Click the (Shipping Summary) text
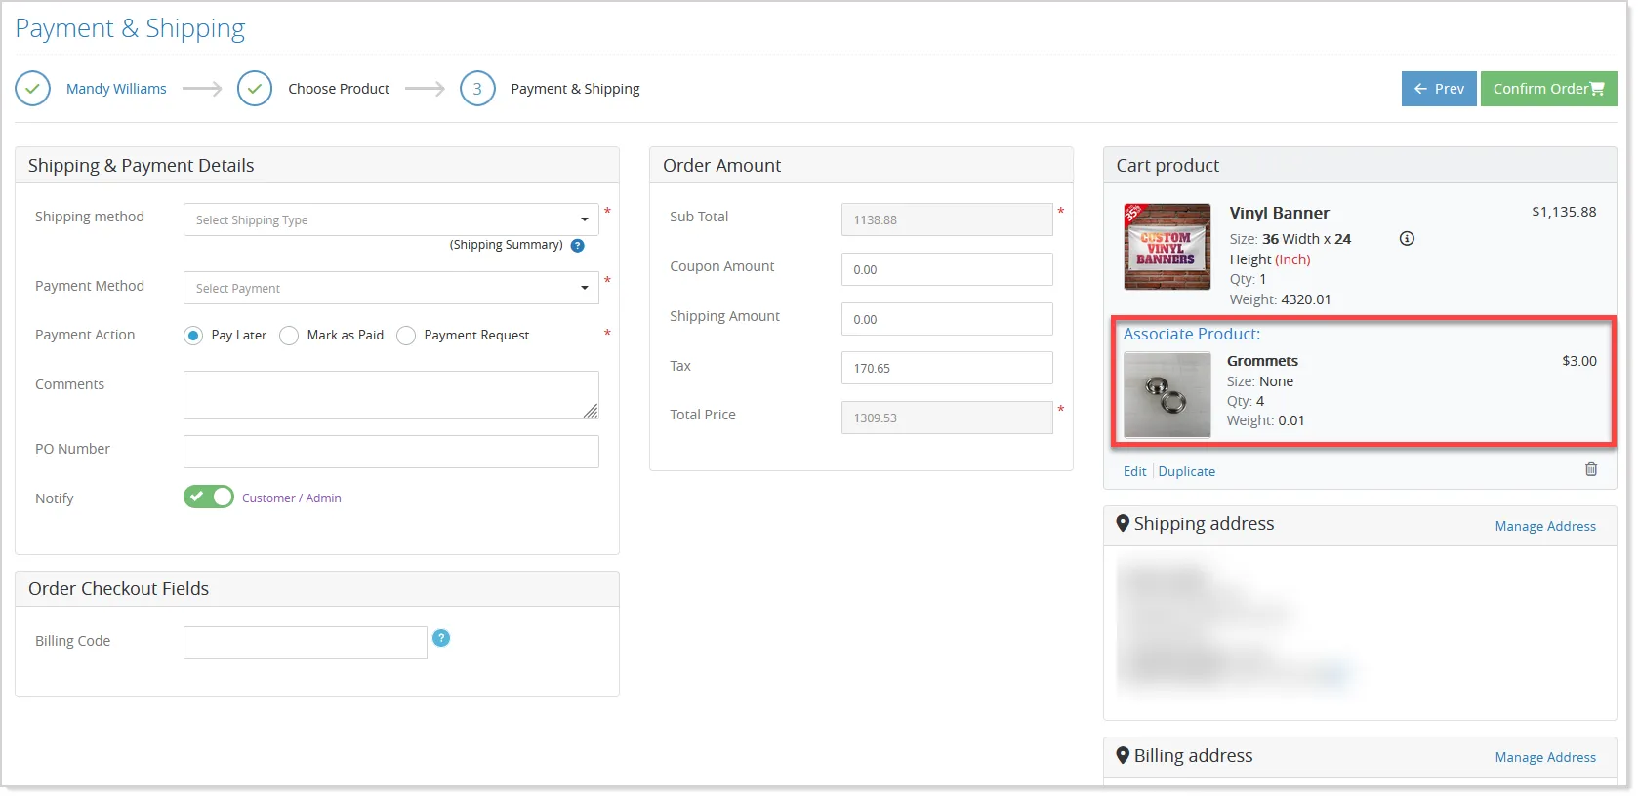The image size is (1638, 797). pyautogui.click(x=506, y=245)
